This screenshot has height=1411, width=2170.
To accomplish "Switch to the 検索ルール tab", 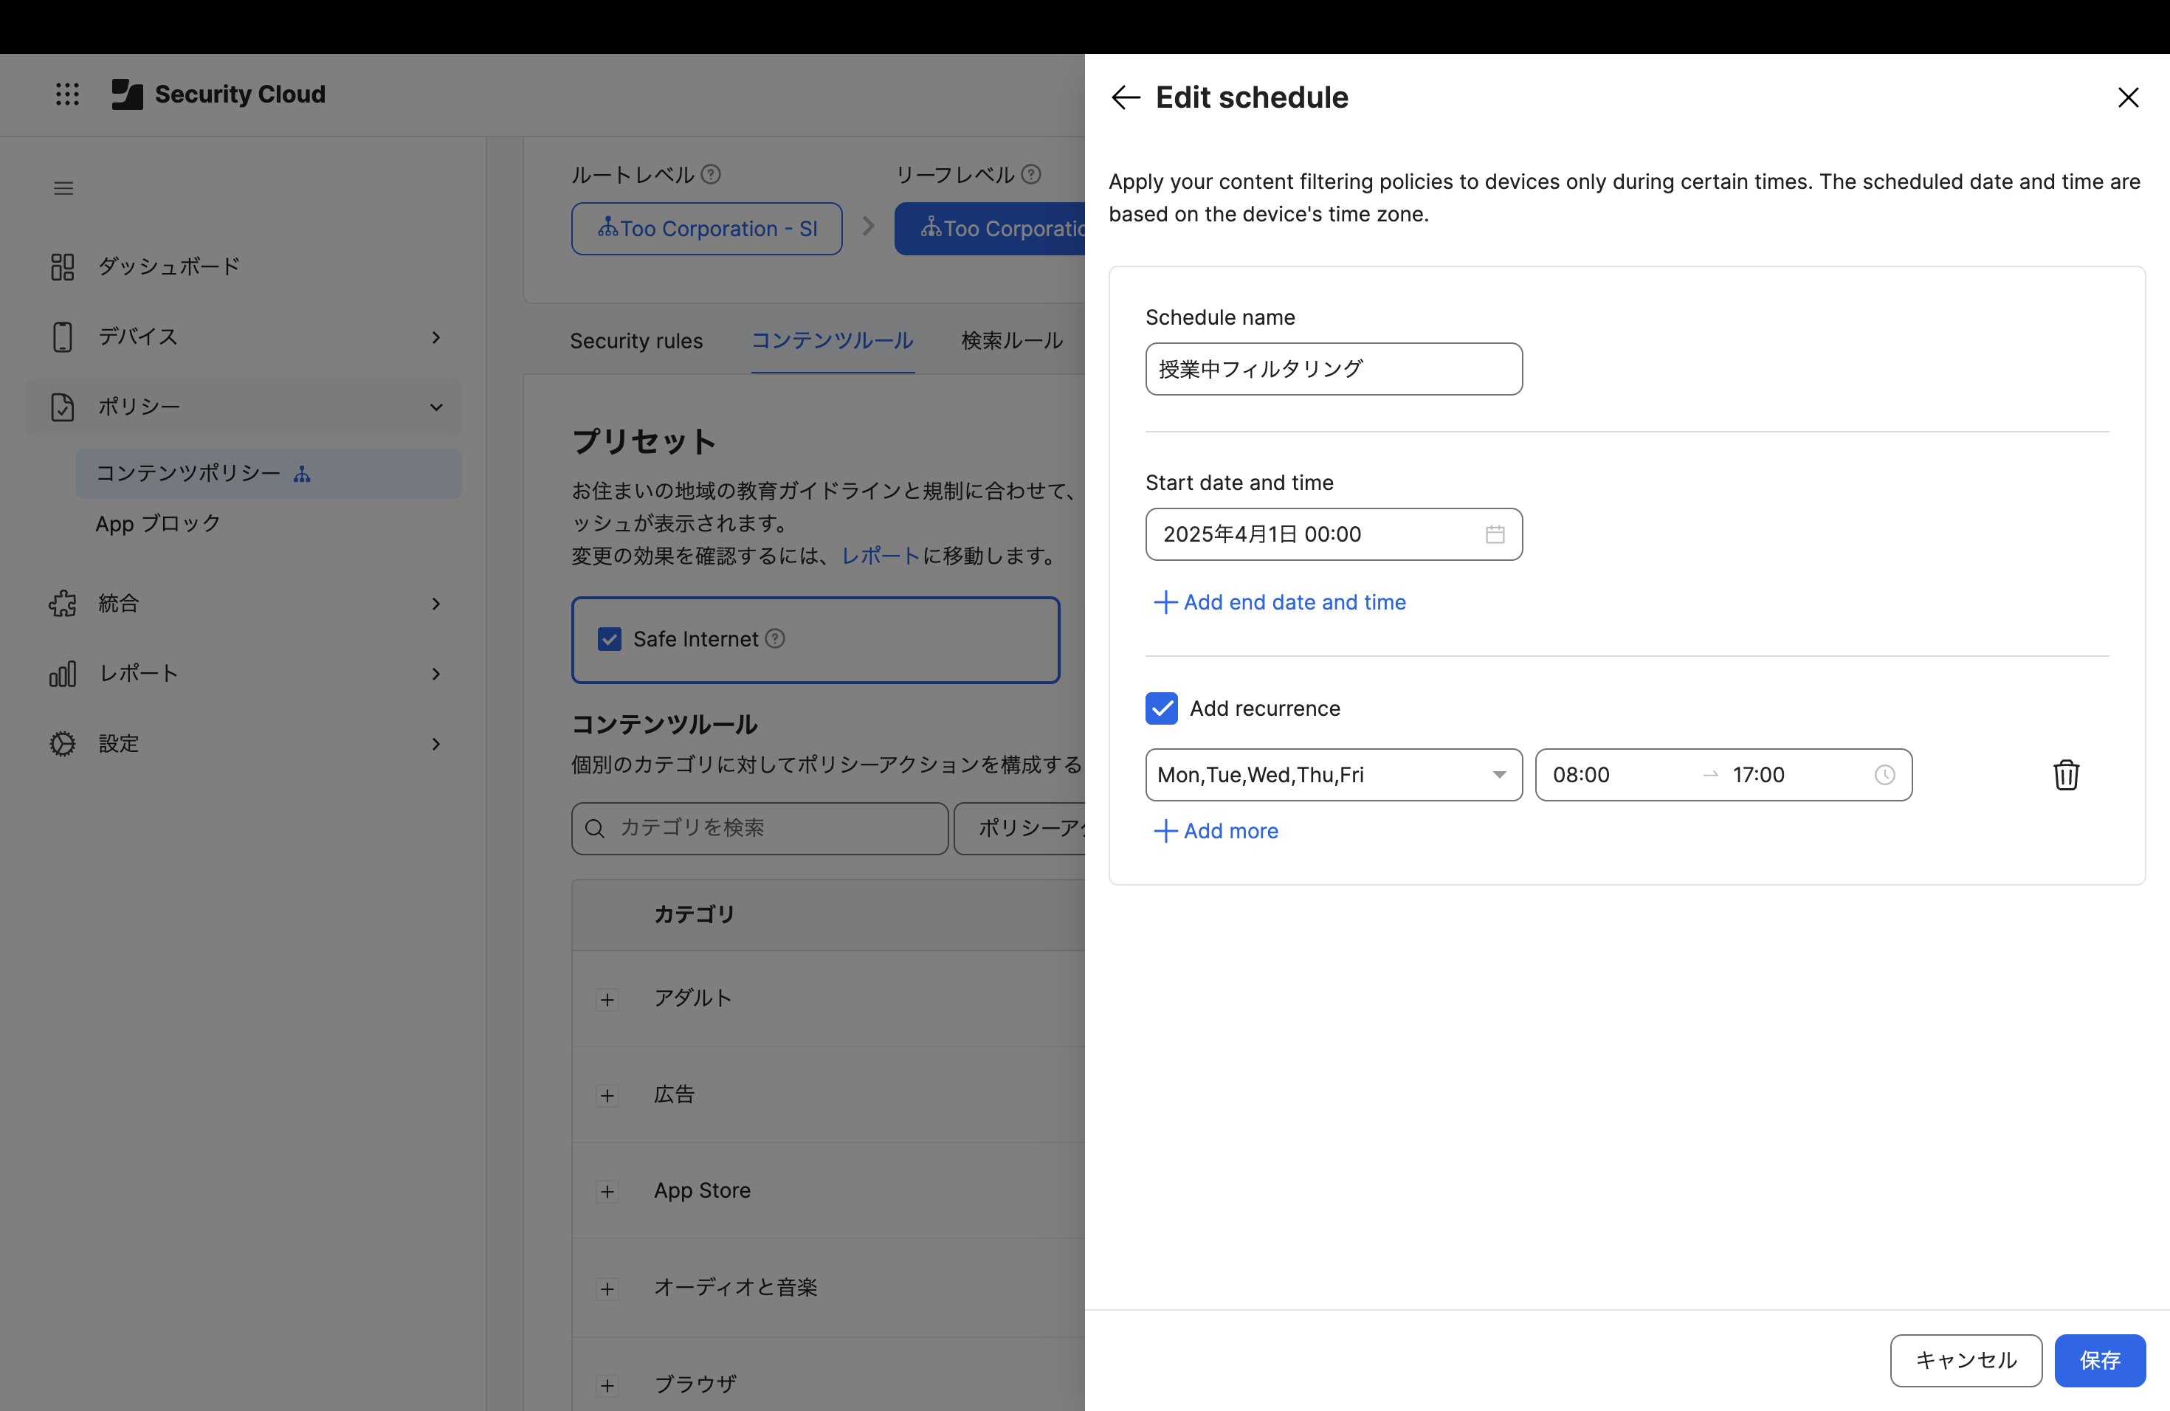I will pyautogui.click(x=1011, y=341).
